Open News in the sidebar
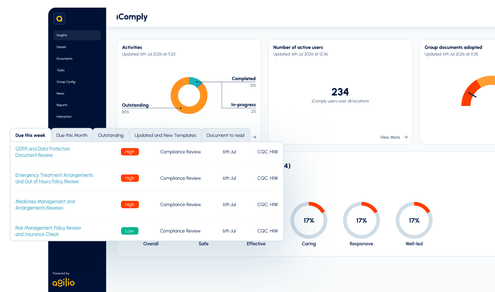 tap(60, 94)
